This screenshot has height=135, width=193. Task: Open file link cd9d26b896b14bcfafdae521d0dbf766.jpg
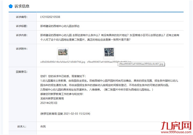[63, 62]
